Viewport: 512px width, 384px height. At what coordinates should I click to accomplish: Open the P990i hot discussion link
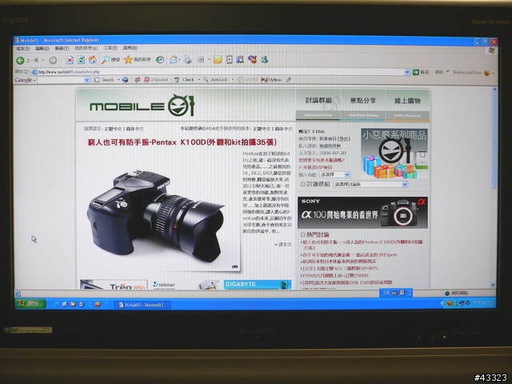click(335, 275)
